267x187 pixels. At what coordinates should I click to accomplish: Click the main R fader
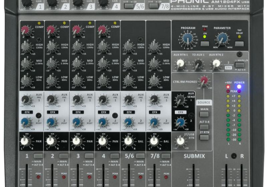coord(242,175)
